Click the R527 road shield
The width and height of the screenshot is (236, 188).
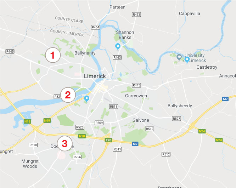coord(176,119)
